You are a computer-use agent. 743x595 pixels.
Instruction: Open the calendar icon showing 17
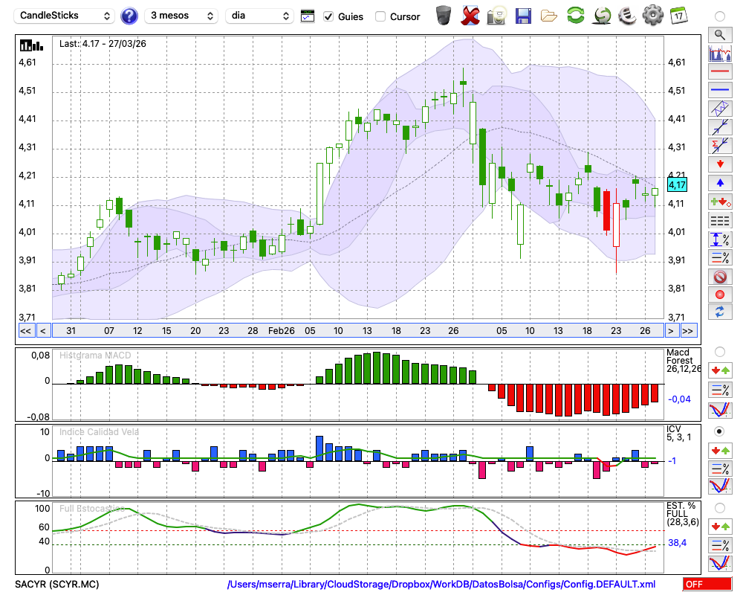pos(678,16)
